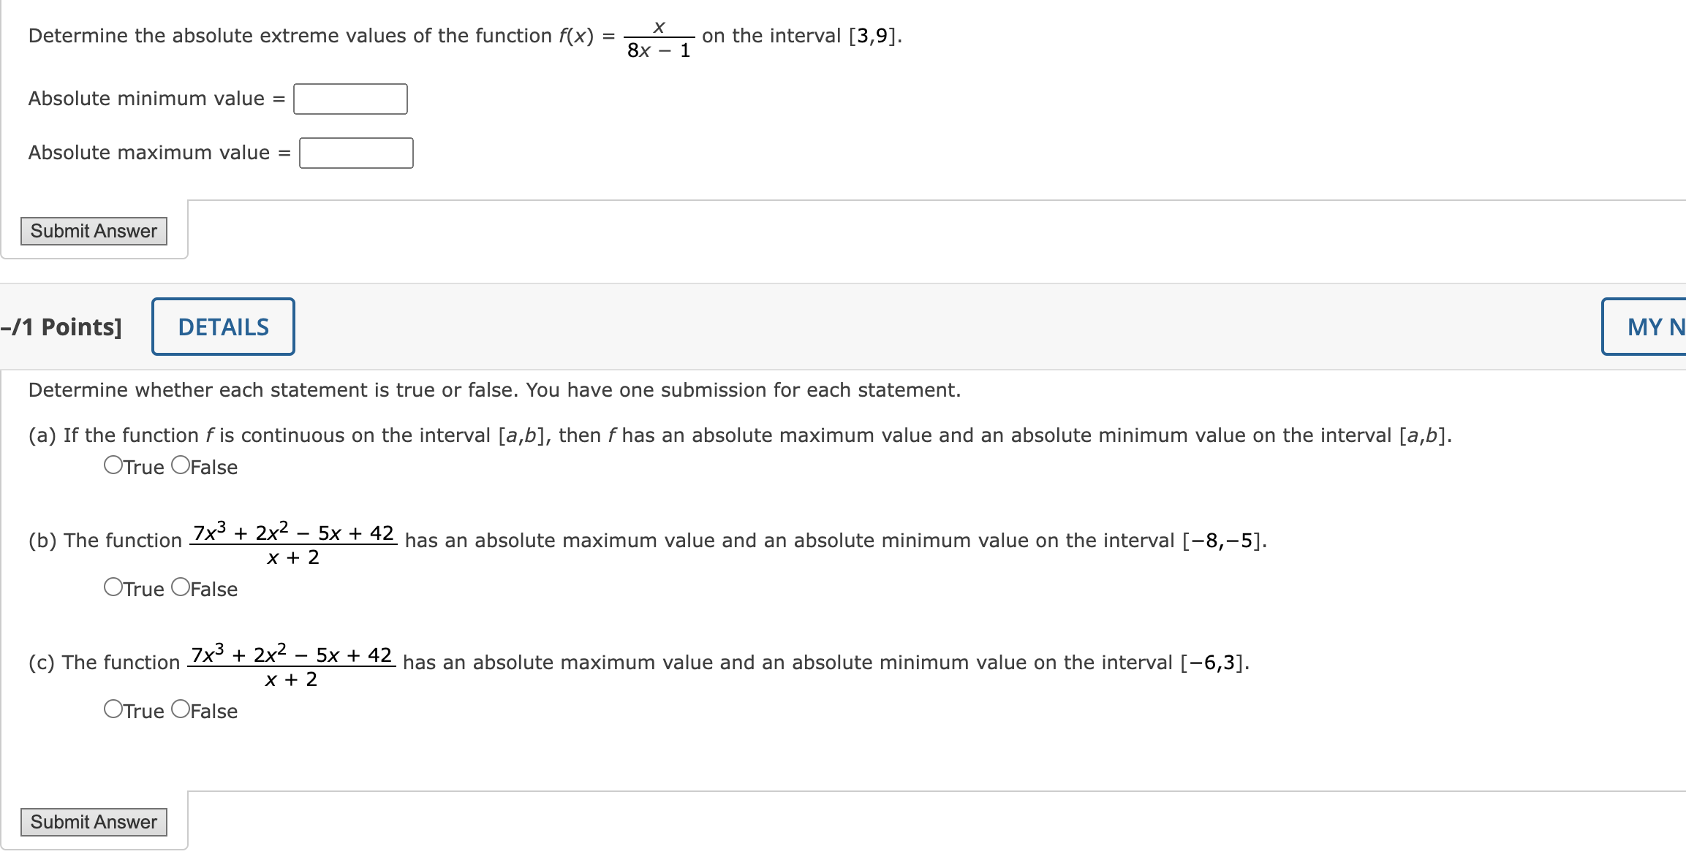Click the –/1 Points score indicator
The height and width of the screenshot is (865, 1686).
60,326
